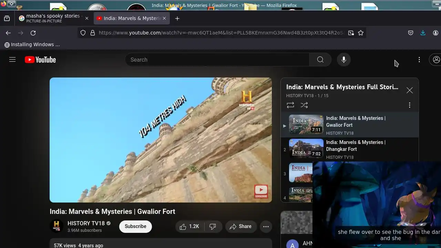This screenshot has width=441, height=248.
Task: Bookmark this page with star icon
Action: (x=361, y=33)
